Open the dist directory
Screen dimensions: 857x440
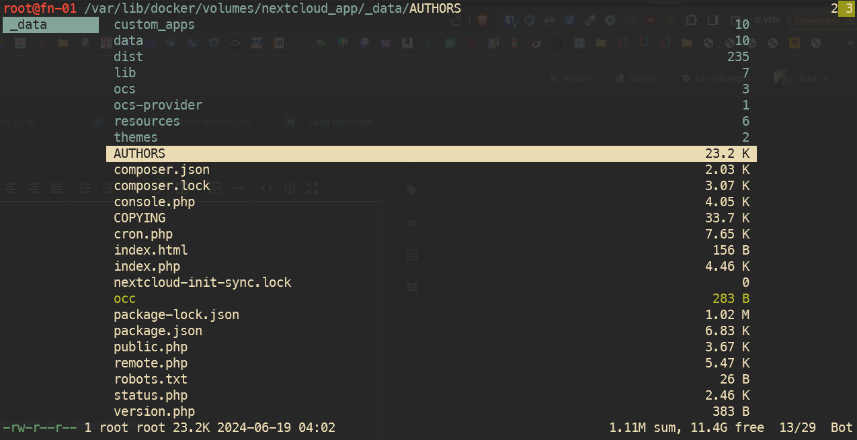[x=128, y=57]
